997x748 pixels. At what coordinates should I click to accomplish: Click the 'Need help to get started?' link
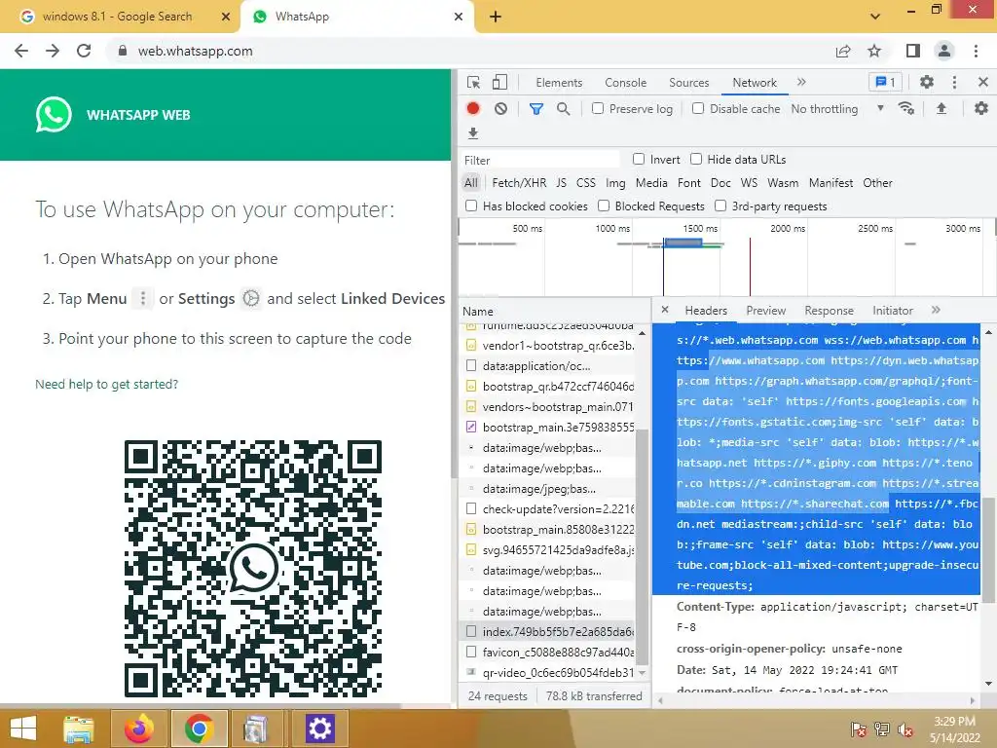tap(107, 384)
